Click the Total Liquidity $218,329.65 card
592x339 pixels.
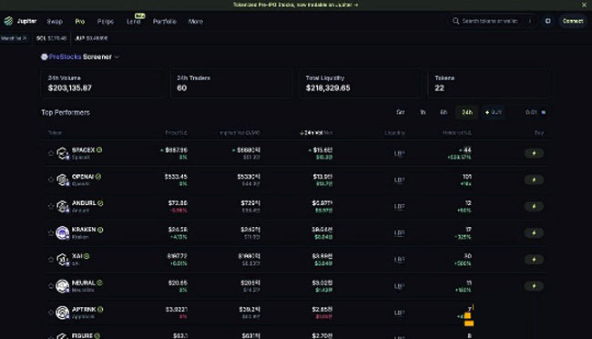pos(360,84)
